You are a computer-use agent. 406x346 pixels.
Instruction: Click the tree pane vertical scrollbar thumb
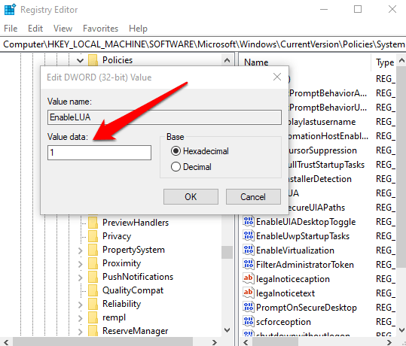tap(227, 252)
